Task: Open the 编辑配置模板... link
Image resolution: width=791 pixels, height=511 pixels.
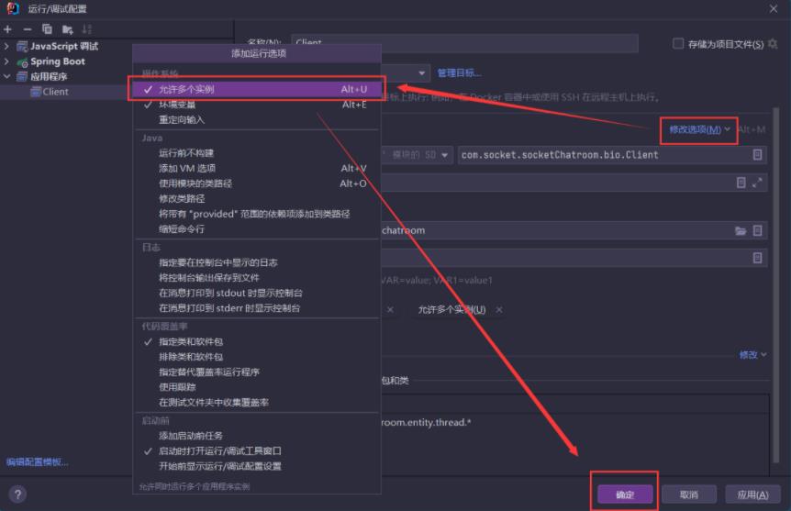Action: click(x=37, y=461)
